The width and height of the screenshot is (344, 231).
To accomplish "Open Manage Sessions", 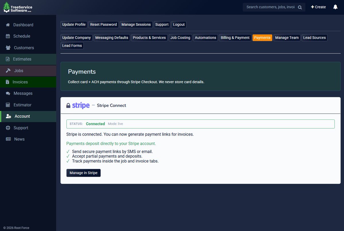I will pos(136,25).
